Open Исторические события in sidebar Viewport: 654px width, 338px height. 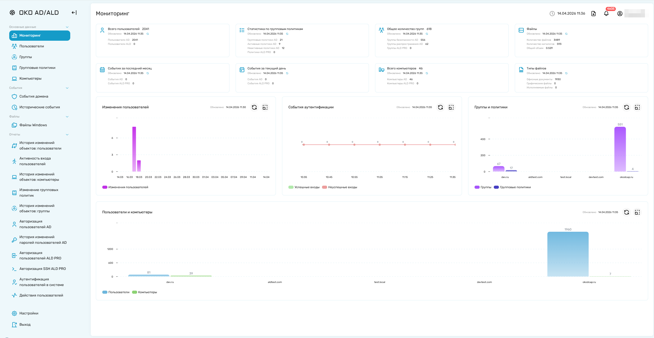pyautogui.click(x=40, y=107)
